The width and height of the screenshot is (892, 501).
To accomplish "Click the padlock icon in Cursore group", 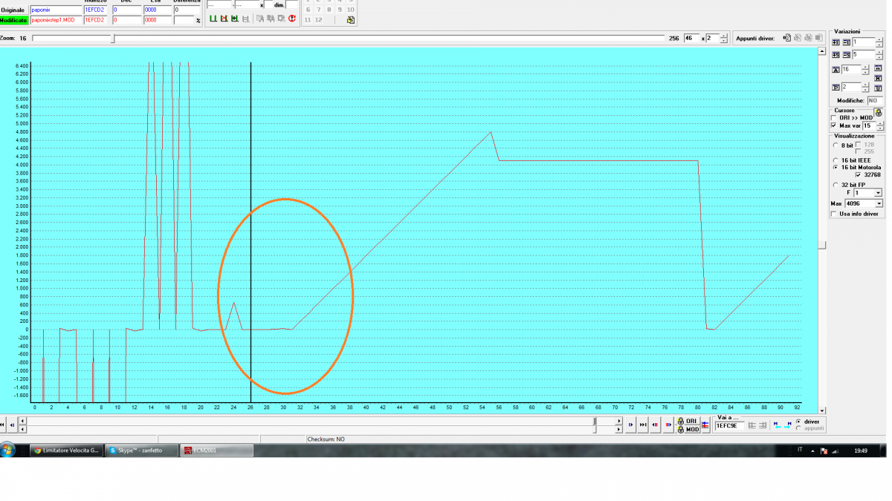I will pyautogui.click(x=879, y=113).
